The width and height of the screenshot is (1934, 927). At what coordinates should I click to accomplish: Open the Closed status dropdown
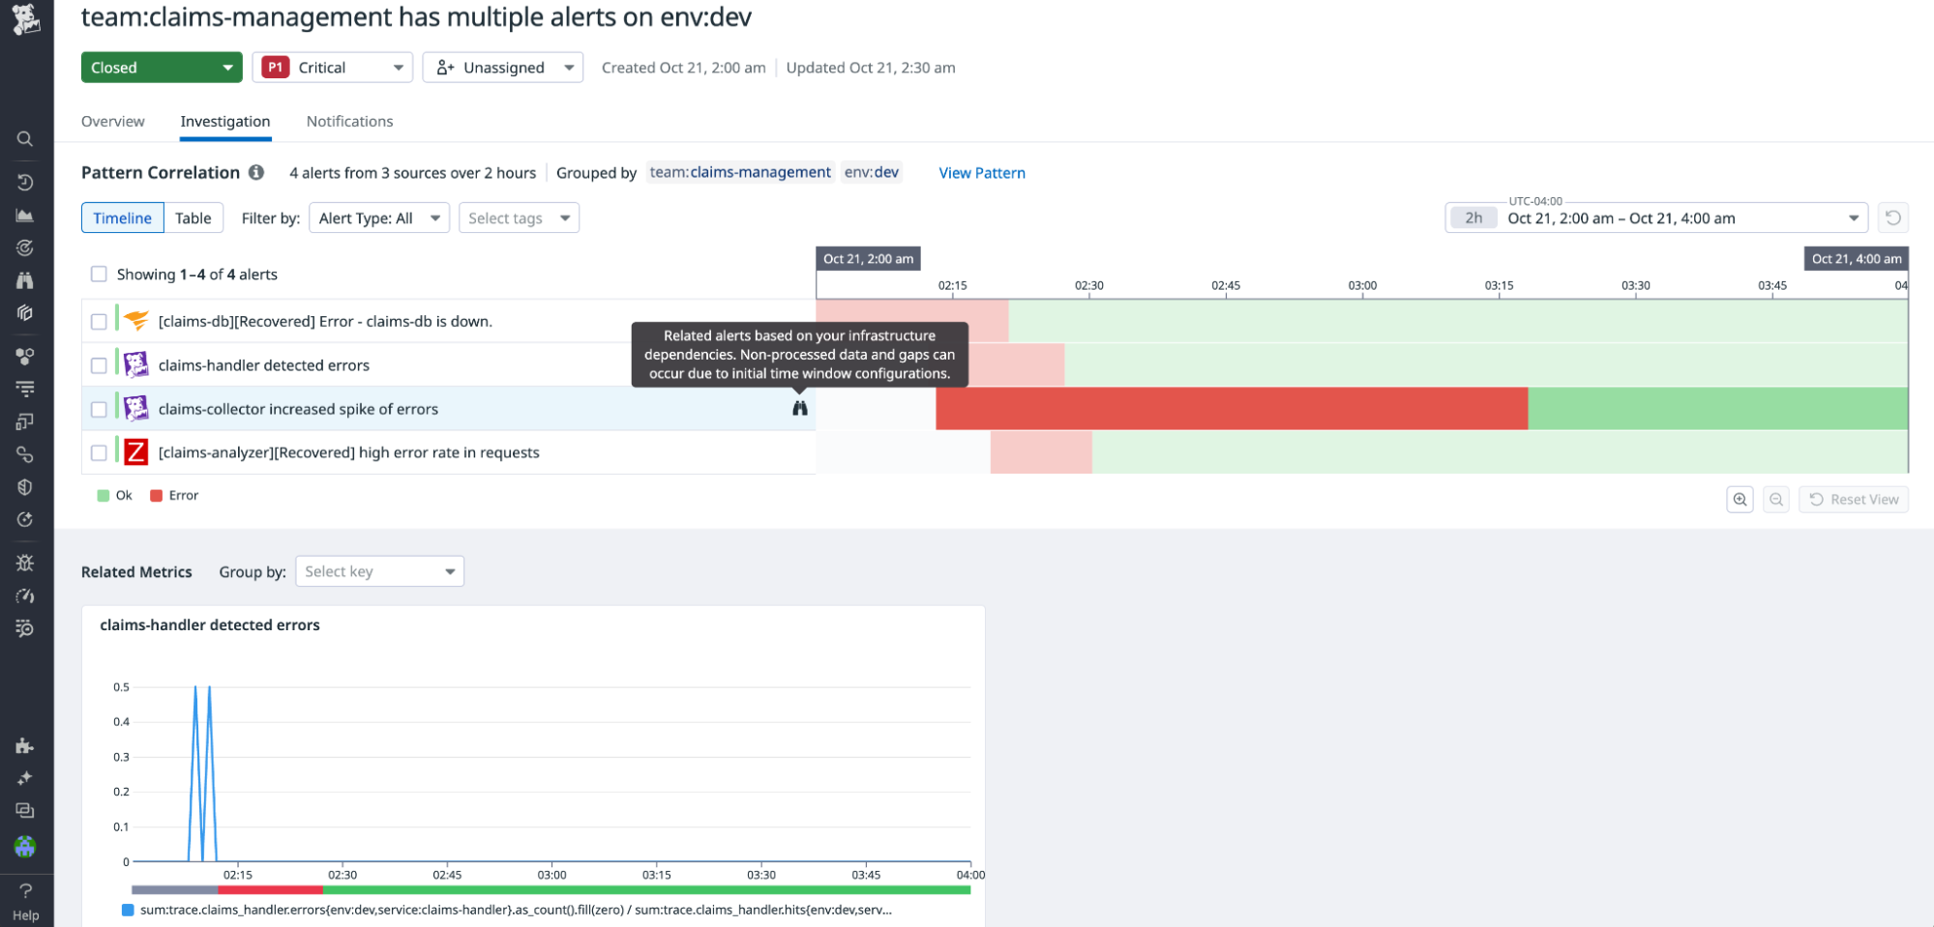[162, 67]
